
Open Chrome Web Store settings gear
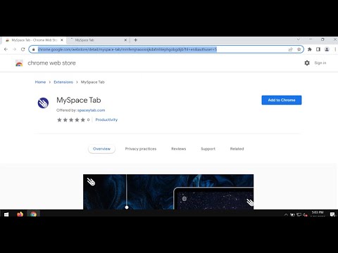(307, 63)
